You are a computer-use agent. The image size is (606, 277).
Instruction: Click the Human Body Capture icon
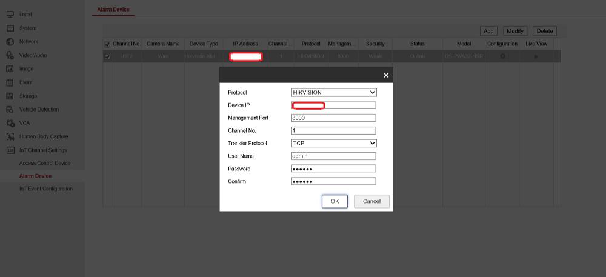10,136
